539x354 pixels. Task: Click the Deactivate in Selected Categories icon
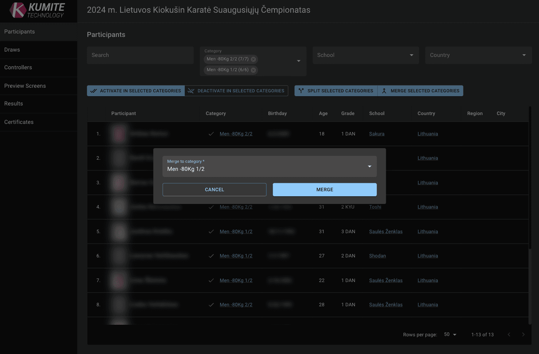pos(191,90)
